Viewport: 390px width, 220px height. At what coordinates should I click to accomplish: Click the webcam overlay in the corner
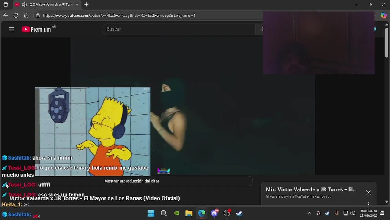pyautogui.click(x=319, y=43)
